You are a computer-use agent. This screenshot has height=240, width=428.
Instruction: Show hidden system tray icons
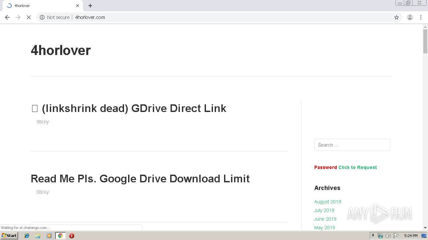[373, 236]
